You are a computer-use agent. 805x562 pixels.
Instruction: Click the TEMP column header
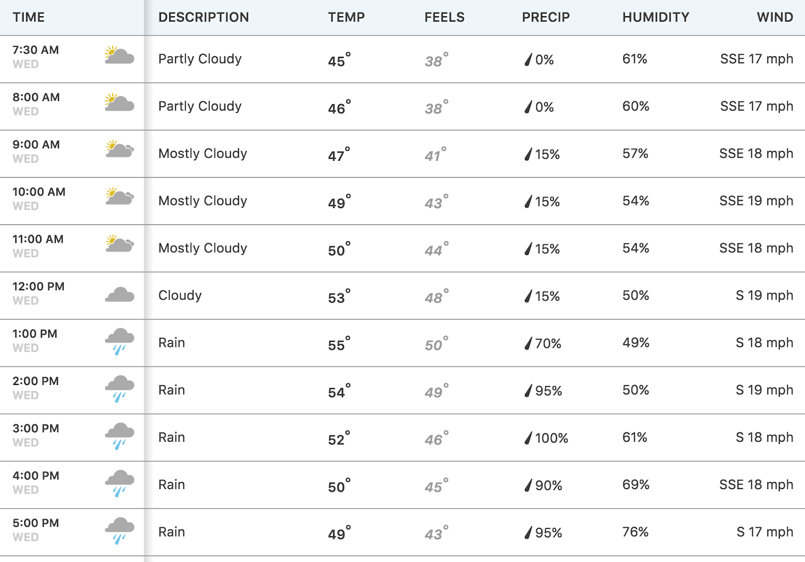[x=346, y=17]
